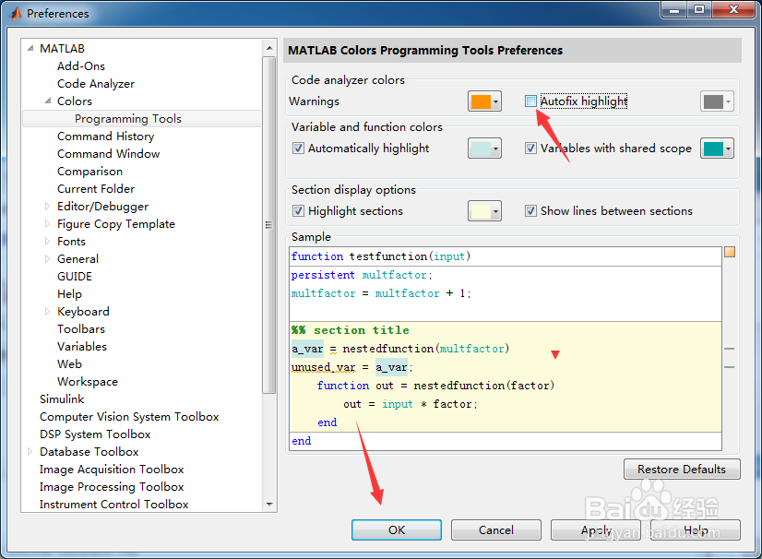Select Web preferences item

69,364
